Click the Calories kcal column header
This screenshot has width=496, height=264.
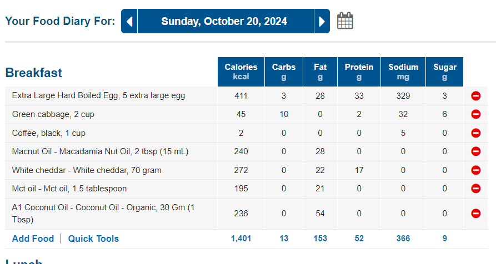[x=241, y=72]
